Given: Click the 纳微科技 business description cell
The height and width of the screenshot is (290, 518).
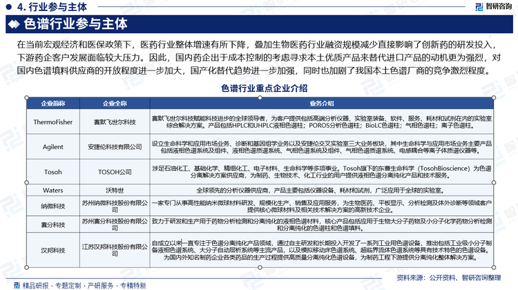Looking at the screenshot, I should pyautogui.click(x=321, y=206).
